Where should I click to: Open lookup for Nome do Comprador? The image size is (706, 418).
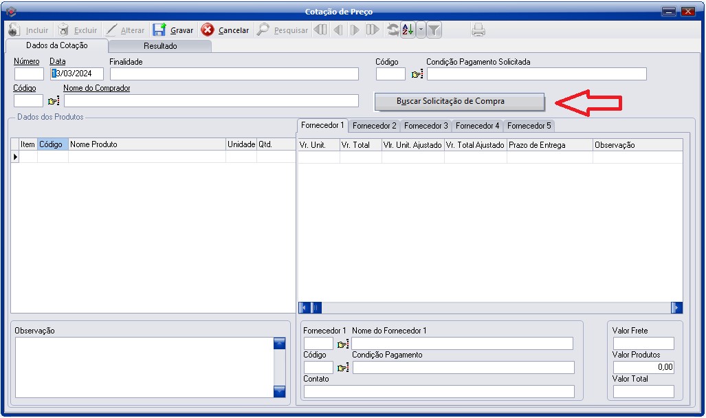[x=54, y=101]
